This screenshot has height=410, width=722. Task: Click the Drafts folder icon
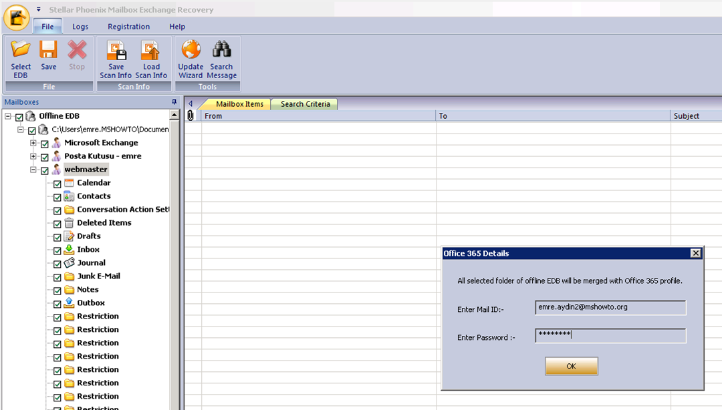69,236
